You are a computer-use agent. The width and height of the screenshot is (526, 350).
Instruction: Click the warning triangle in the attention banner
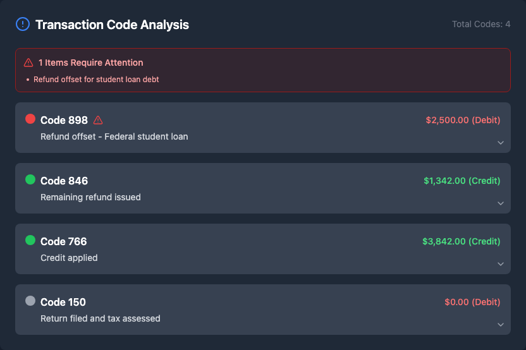click(x=28, y=63)
